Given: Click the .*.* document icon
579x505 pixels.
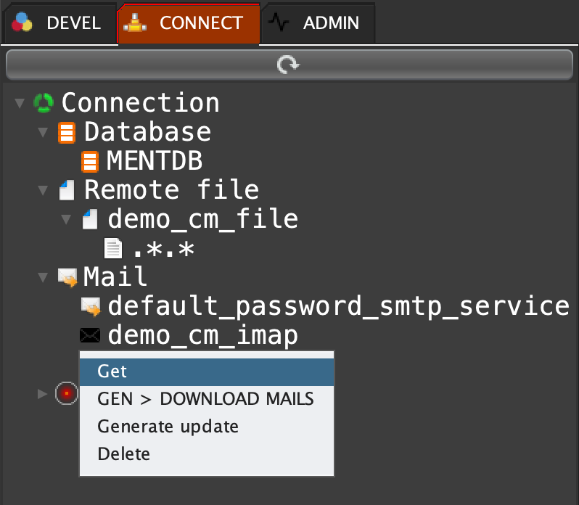Looking at the screenshot, I should coord(112,249).
